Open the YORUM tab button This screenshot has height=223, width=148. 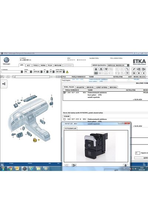click(67, 116)
